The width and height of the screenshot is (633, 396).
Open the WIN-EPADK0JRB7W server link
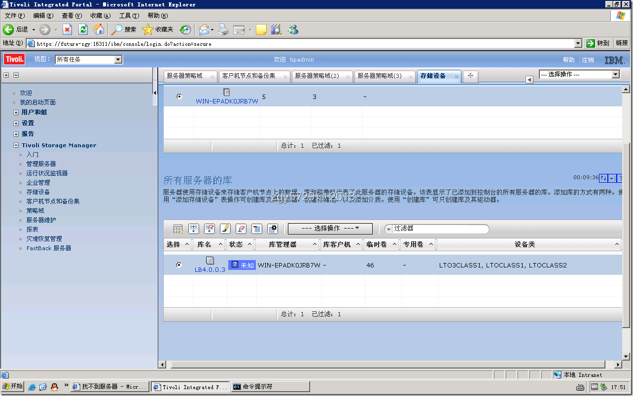pos(227,101)
